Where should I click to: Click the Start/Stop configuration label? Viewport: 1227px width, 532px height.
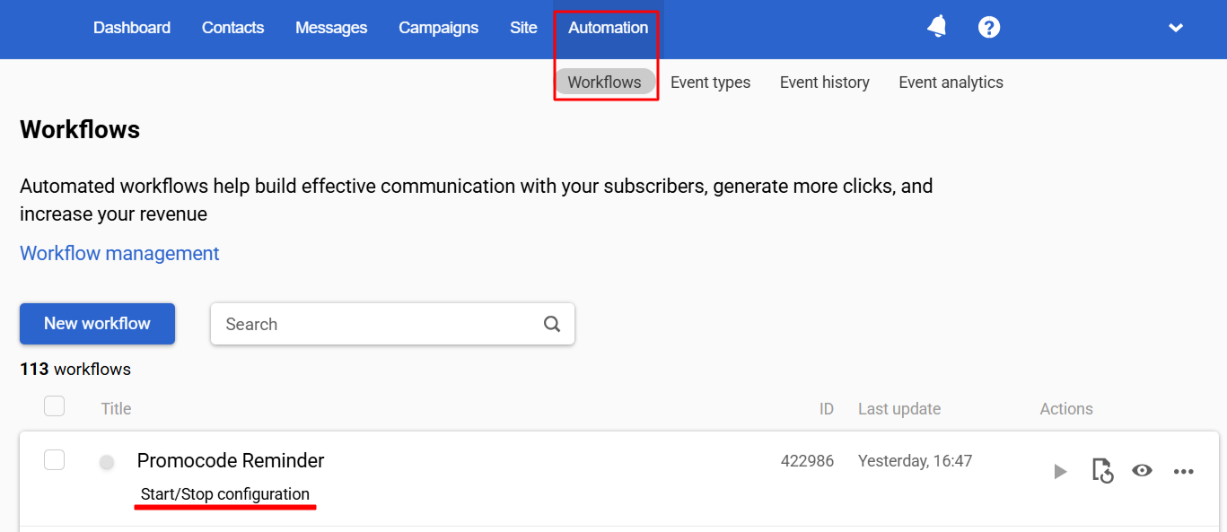click(224, 494)
